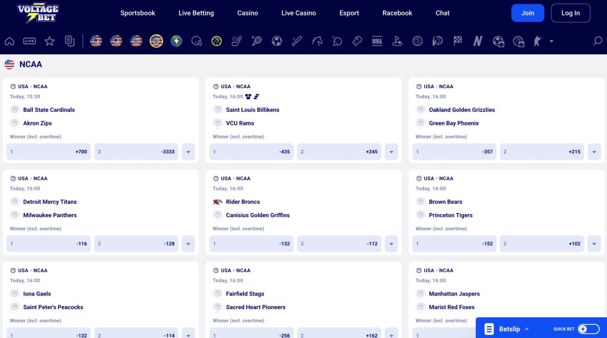Expand more markets for Detroit Mercy vs Milwaukee
The width and height of the screenshot is (607, 338).
click(189, 244)
